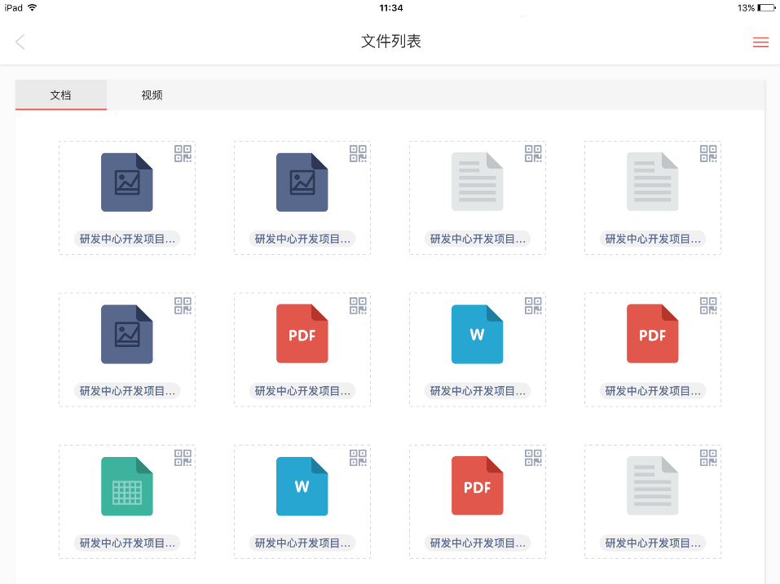Open the green spreadsheet file icon

[126, 486]
